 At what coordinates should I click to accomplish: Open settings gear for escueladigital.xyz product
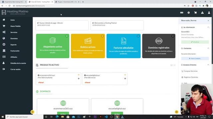(x=125, y=79)
